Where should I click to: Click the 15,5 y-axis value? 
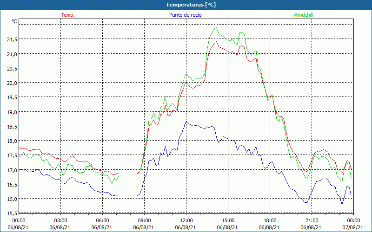[x=12, y=213]
